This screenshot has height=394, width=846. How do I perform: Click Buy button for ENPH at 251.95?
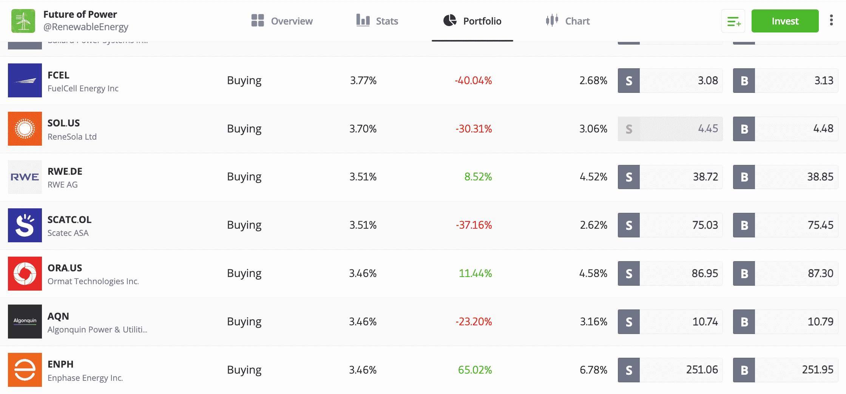[x=785, y=370]
